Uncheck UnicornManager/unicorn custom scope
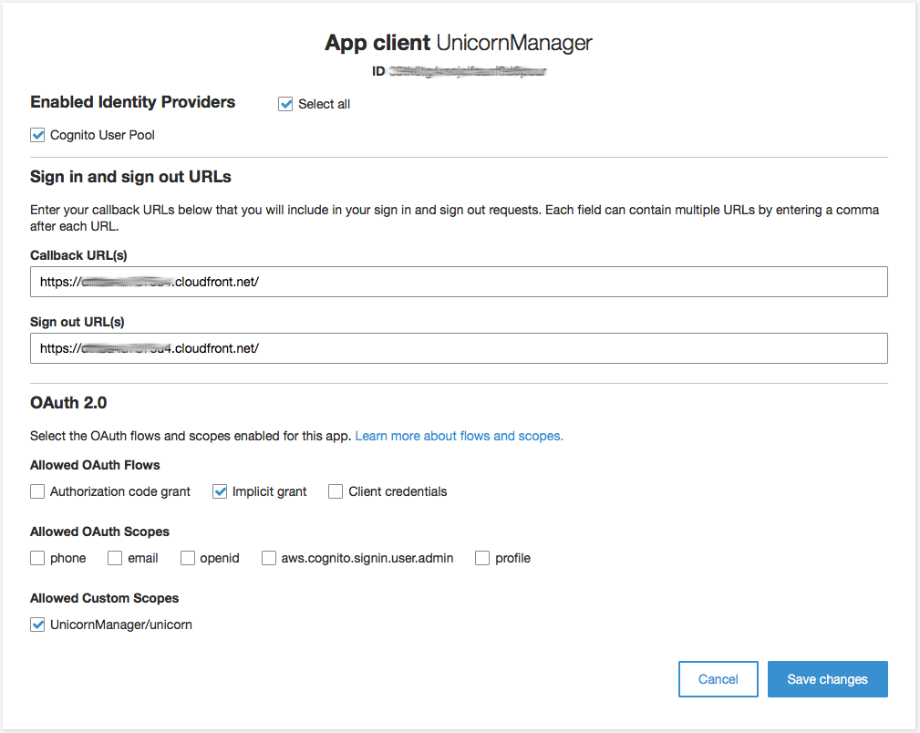 [37, 625]
